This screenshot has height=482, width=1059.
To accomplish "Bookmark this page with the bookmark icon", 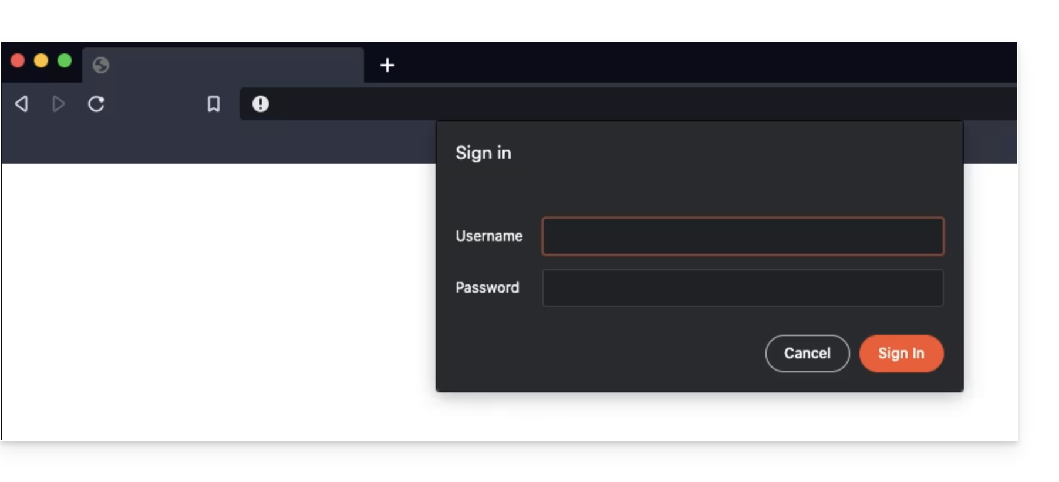I will (214, 104).
